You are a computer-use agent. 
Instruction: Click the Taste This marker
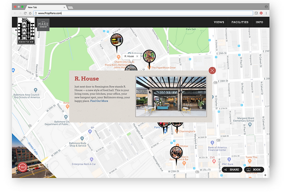[x=250, y=161]
